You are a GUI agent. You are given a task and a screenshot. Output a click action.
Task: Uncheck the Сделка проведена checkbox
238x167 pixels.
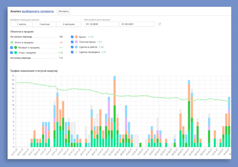tap(72, 52)
